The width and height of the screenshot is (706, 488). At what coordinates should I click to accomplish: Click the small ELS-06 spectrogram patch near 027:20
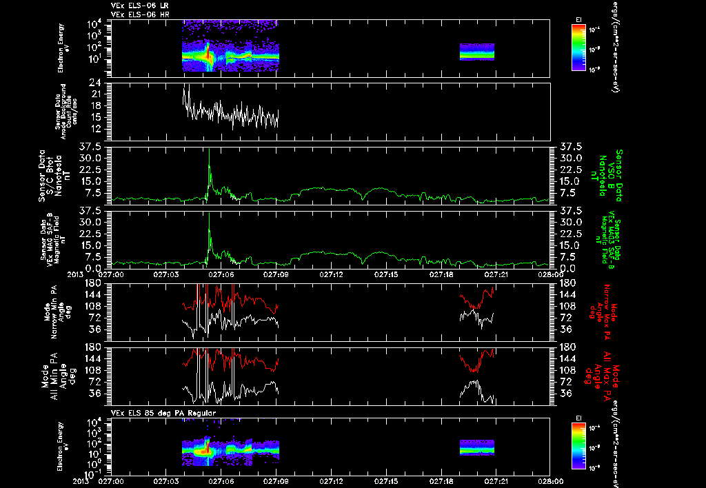tap(477, 52)
